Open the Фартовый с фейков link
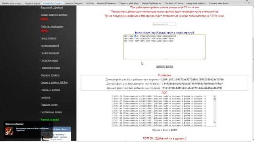Viewport: 254px width, 142px height. [52, 7]
